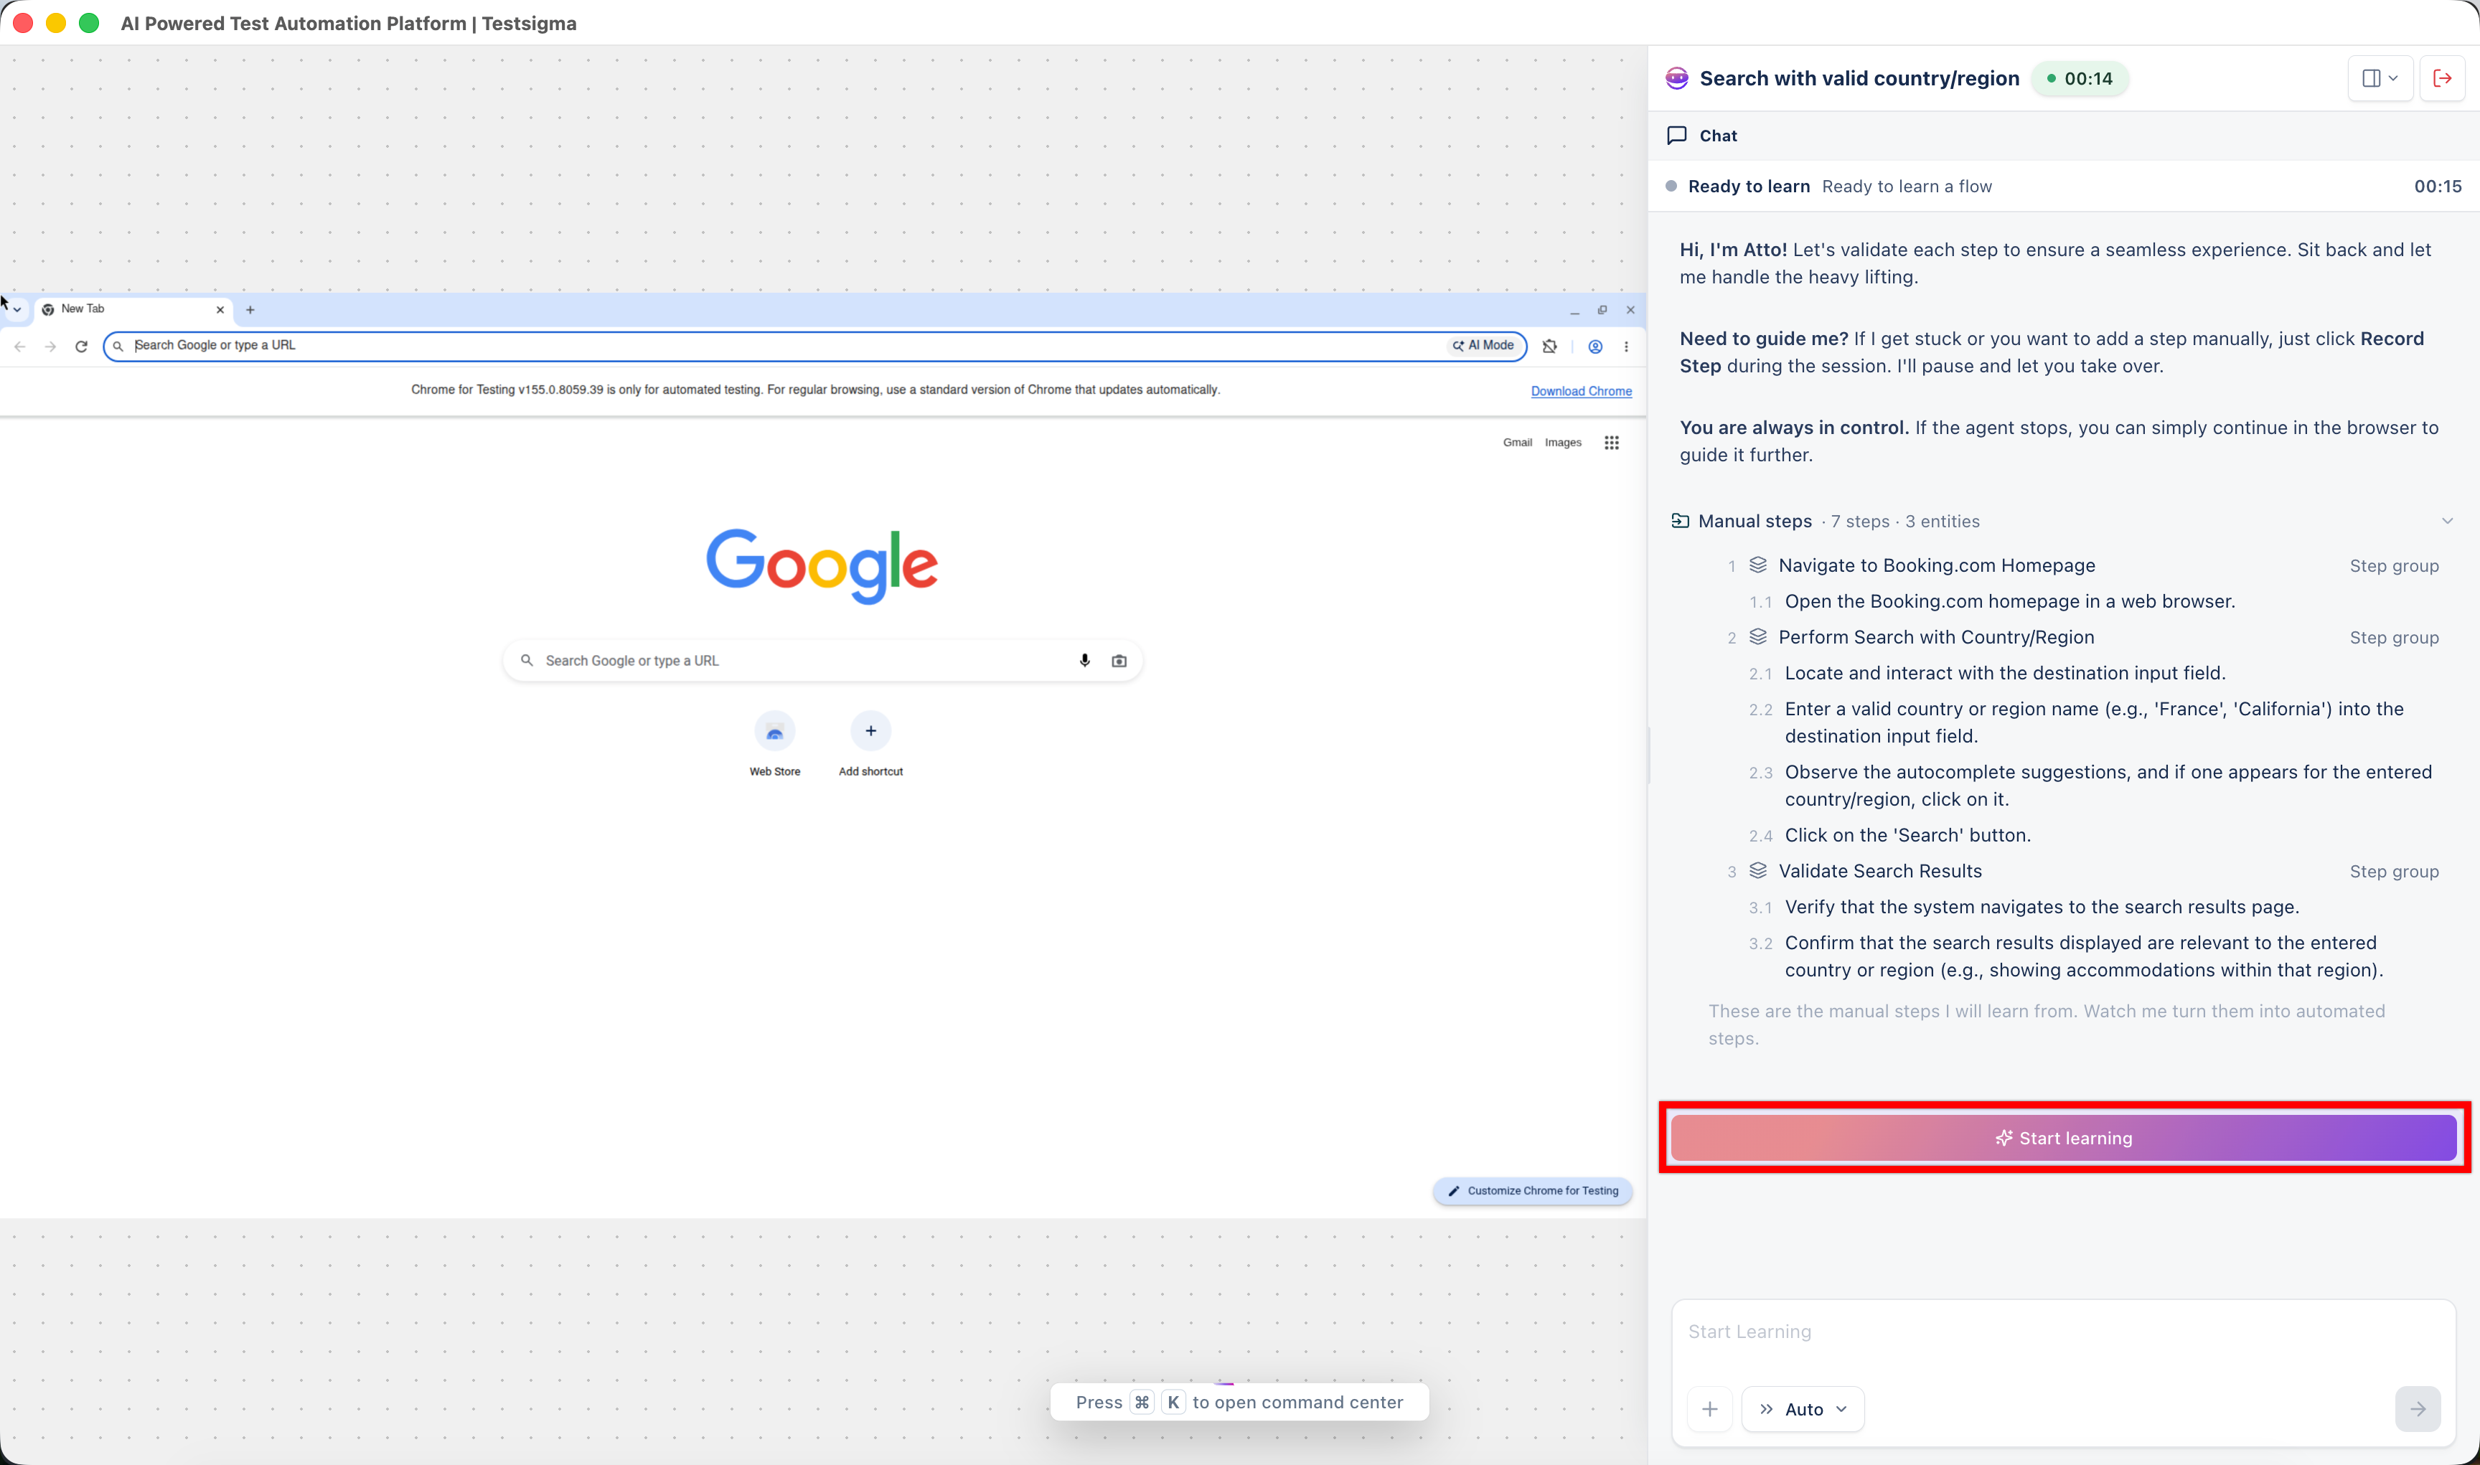Click the send arrow button
Viewport: 2480px width, 1465px height.
click(x=2418, y=1409)
